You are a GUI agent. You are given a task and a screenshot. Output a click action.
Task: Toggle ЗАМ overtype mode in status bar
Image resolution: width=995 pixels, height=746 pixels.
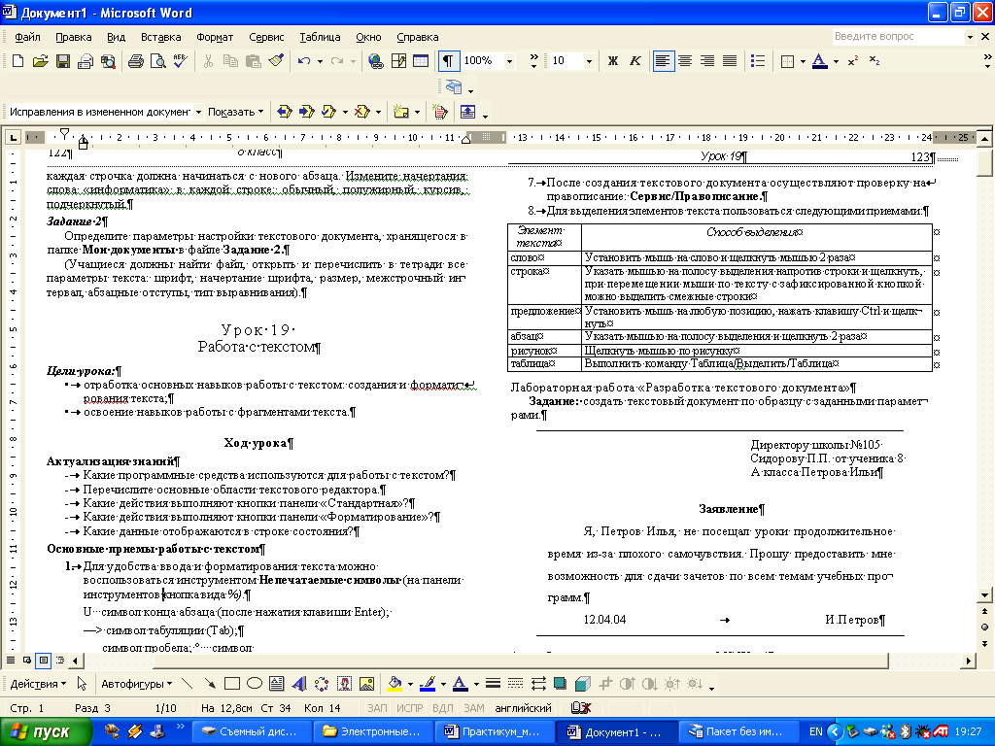click(474, 708)
